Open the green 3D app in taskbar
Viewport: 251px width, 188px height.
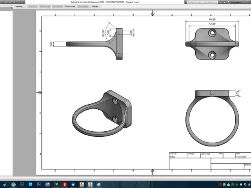(x=56, y=184)
